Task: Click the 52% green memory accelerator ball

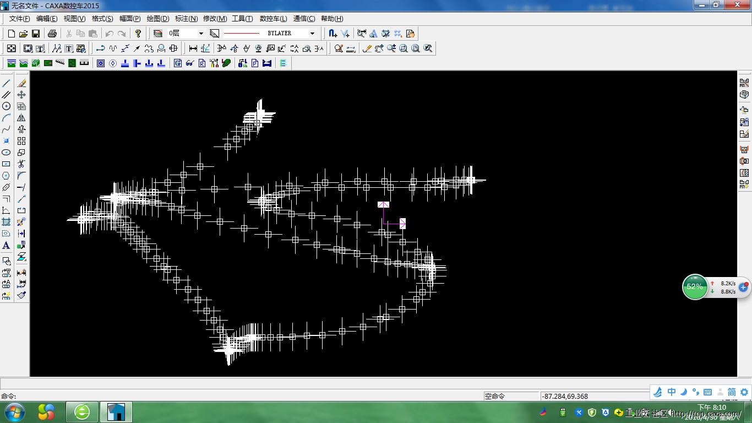Action: pos(695,287)
